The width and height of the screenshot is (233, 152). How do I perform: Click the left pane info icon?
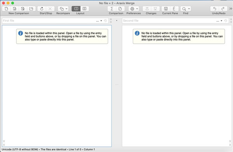tap(21, 33)
